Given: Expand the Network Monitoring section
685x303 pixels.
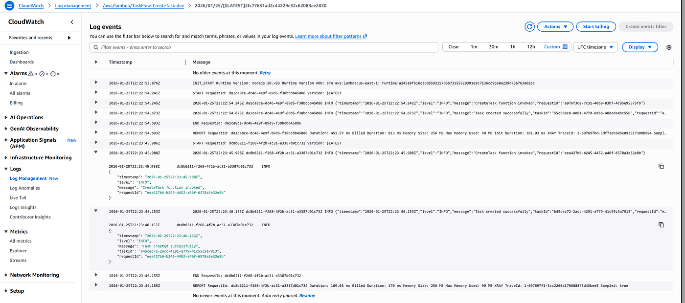Looking at the screenshot, I should click(x=6, y=275).
